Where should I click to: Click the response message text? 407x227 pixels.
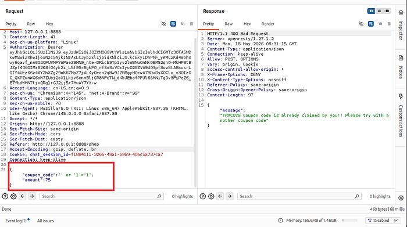[x=304, y=118]
